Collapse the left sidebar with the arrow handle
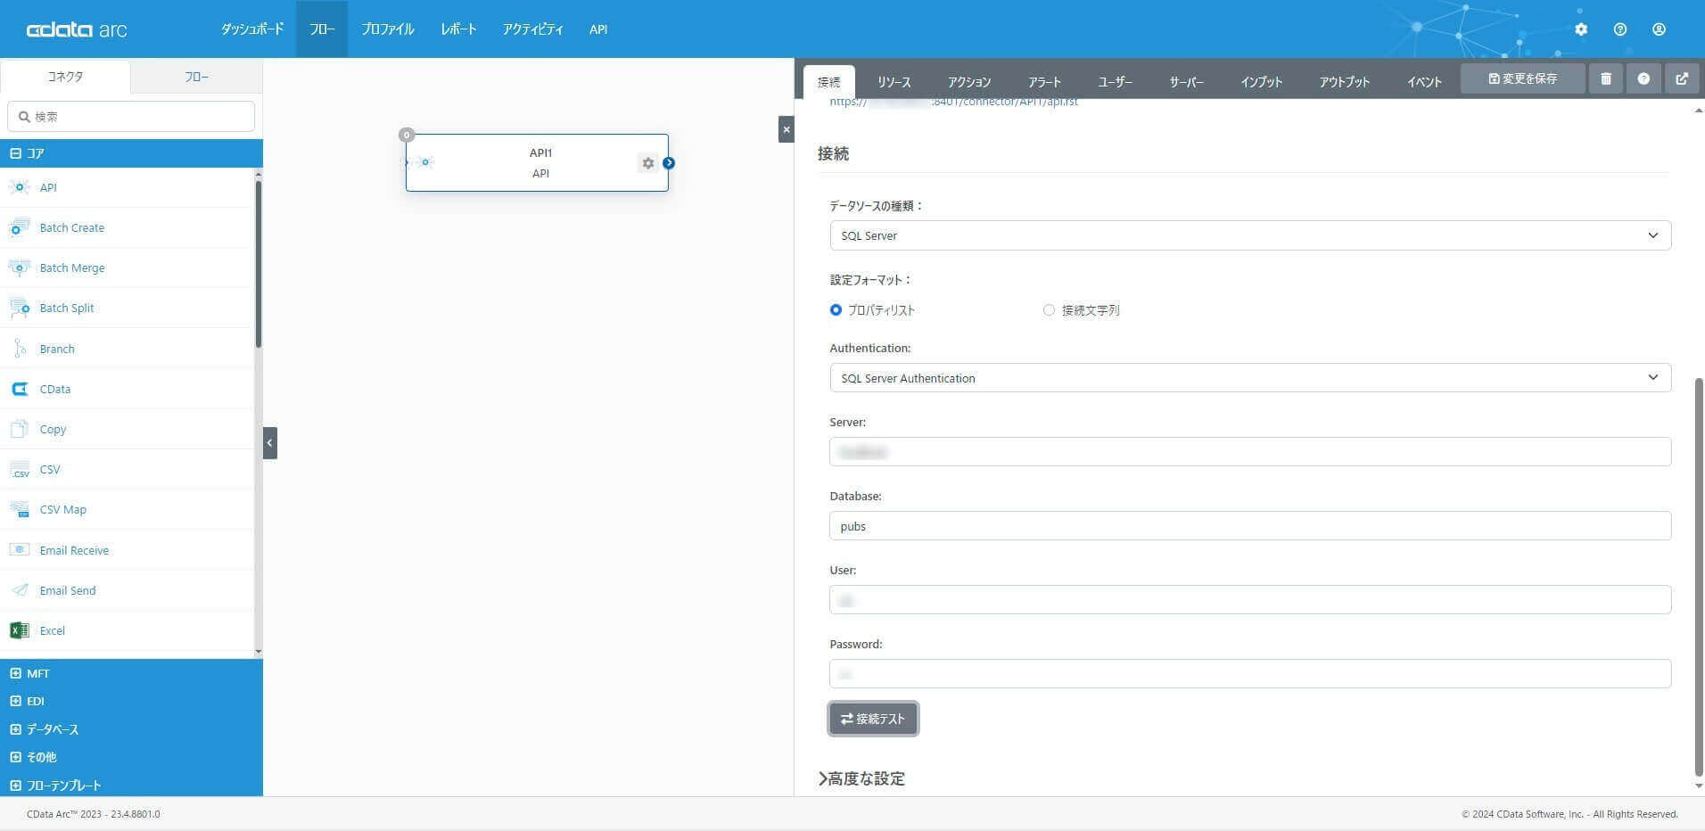Screen dimensions: 1705x831 (x=270, y=443)
